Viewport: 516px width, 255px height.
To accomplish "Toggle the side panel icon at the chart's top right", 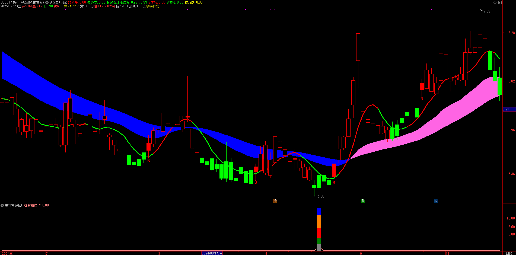I will (500, 2).
